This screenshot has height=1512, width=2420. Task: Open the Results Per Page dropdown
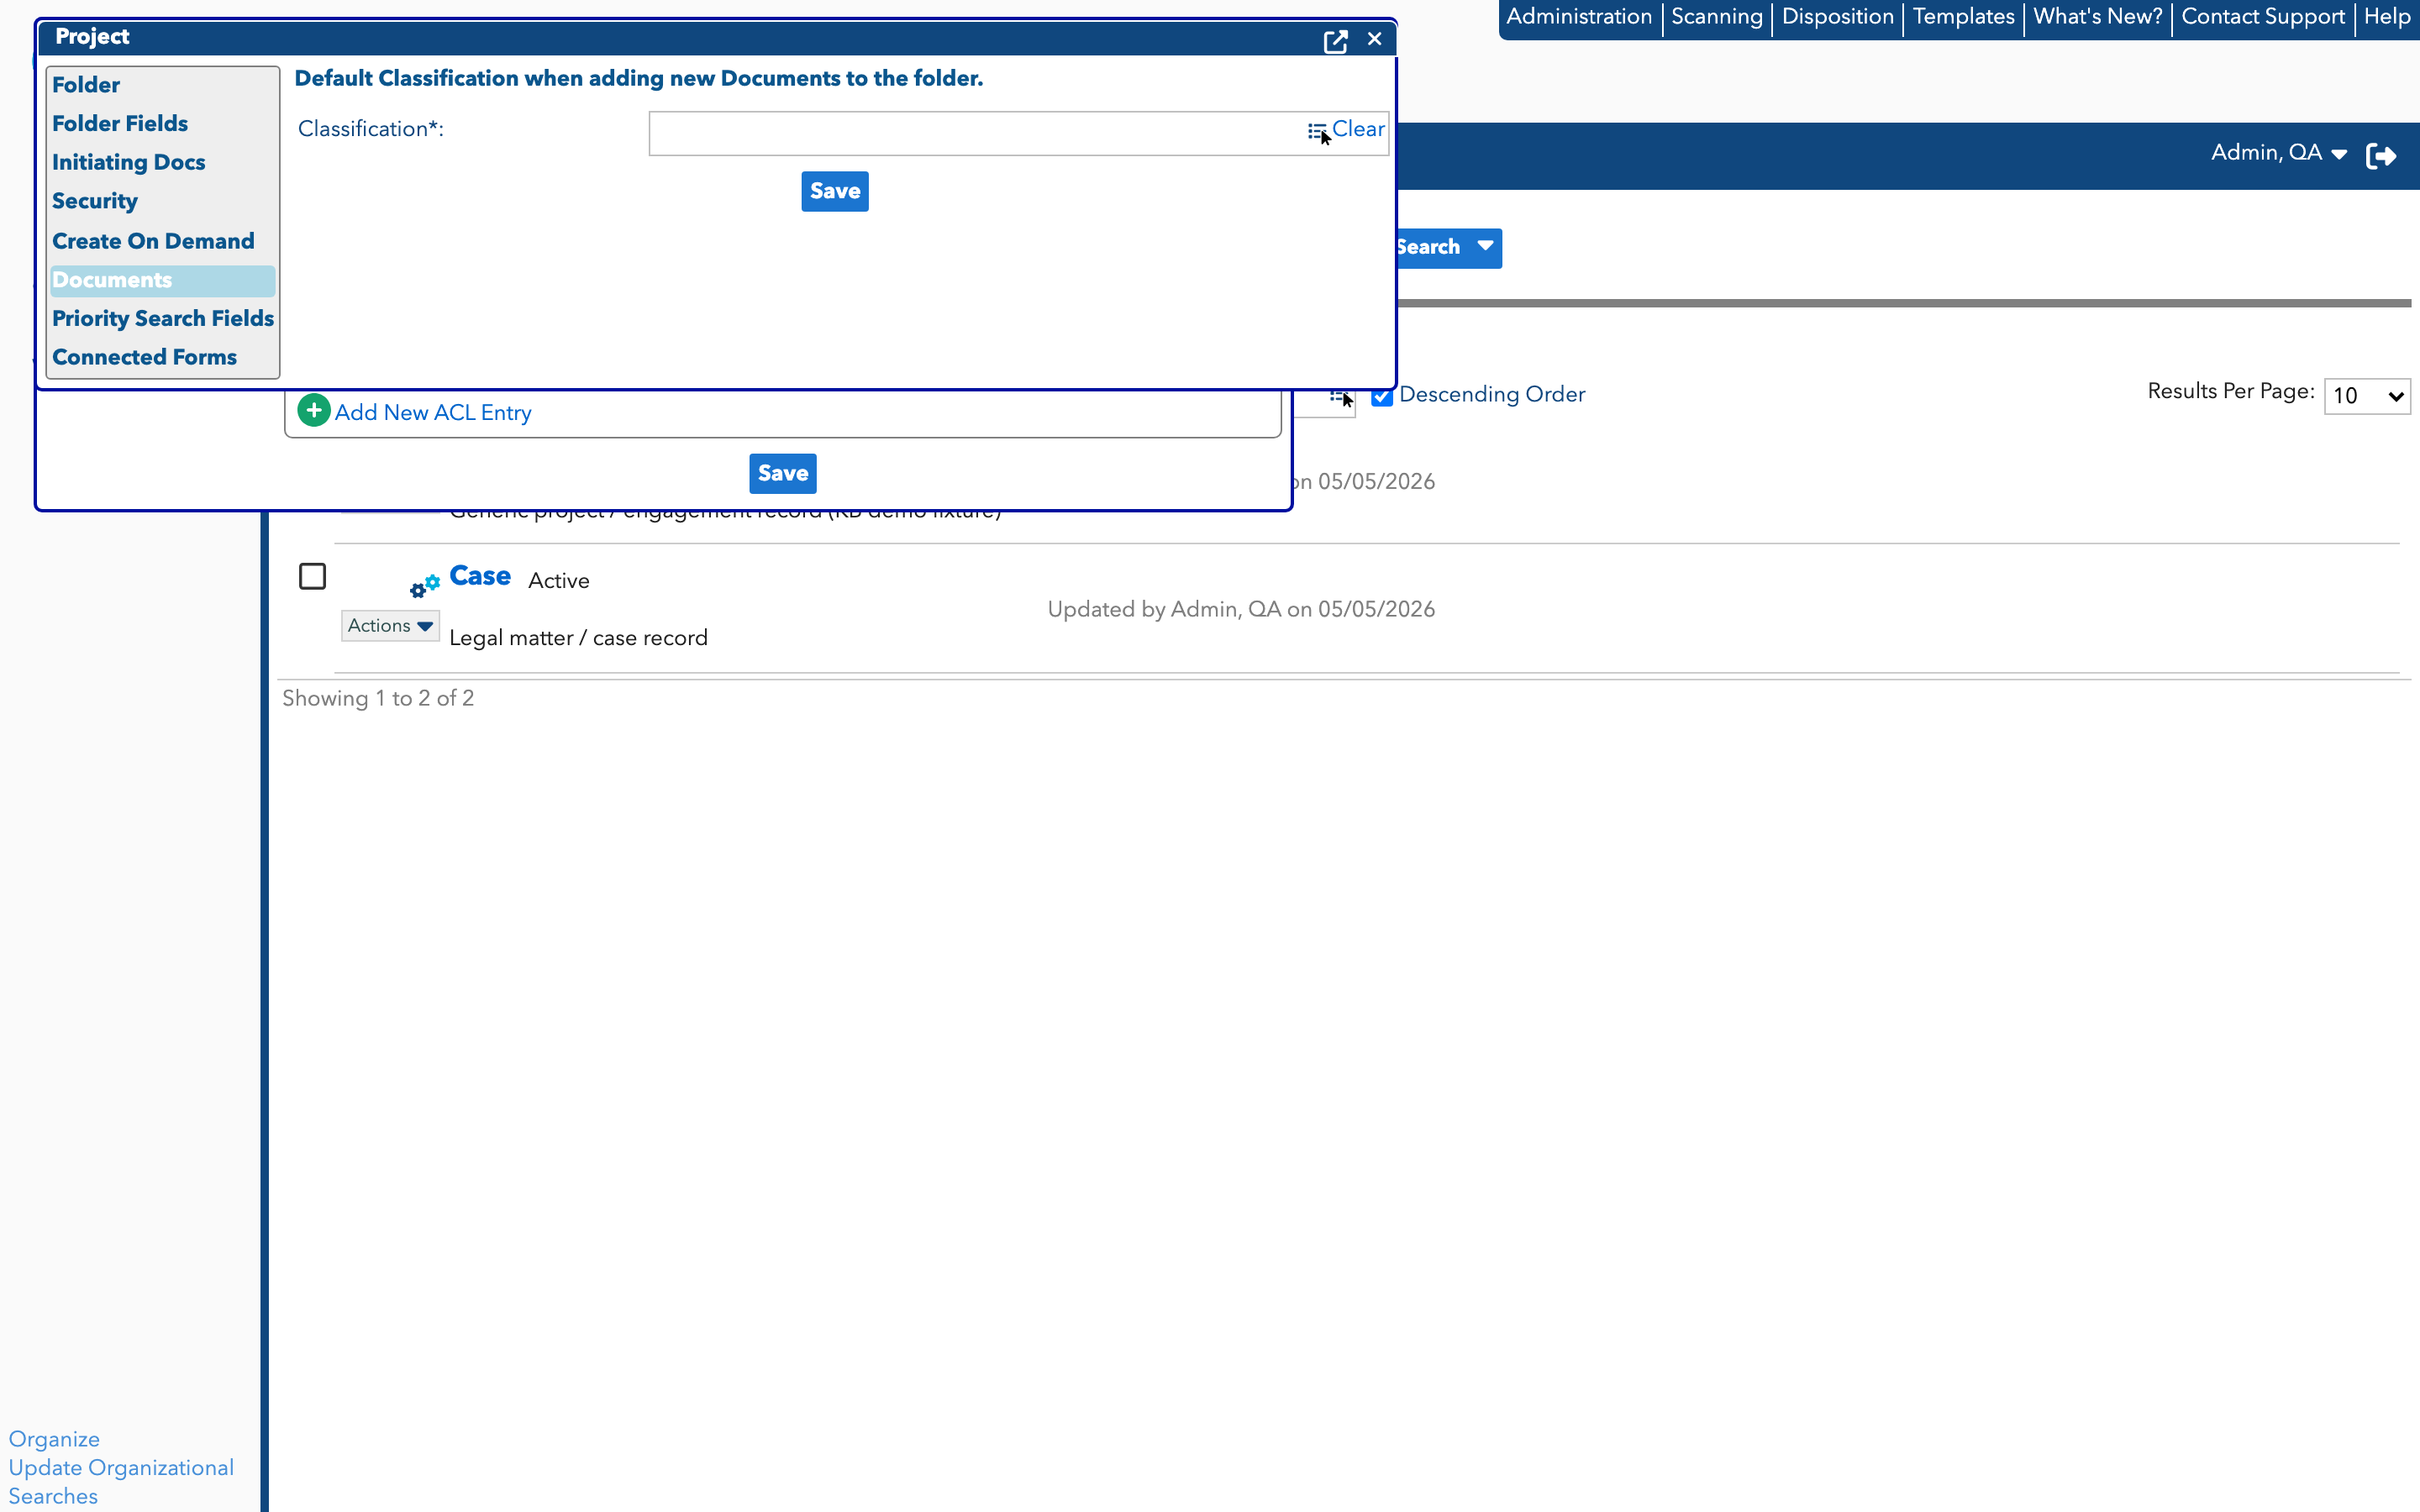(2366, 396)
